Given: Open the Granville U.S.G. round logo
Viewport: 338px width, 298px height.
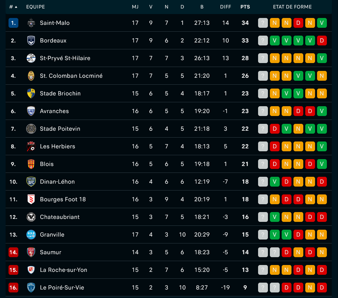Looking at the screenshot, I should coord(31,235).
